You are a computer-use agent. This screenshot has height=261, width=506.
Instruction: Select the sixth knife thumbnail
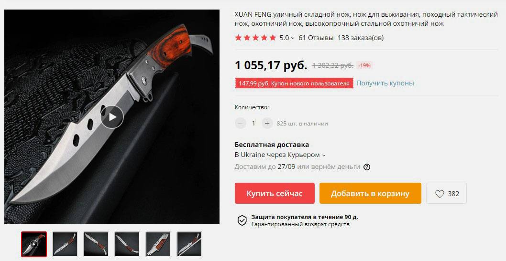189,244
